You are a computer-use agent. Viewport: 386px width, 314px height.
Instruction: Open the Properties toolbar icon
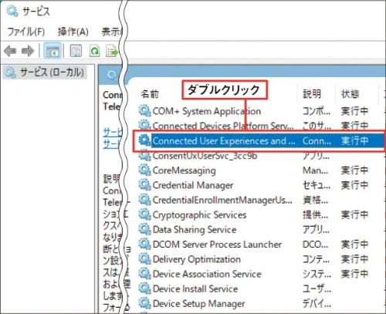click(76, 51)
